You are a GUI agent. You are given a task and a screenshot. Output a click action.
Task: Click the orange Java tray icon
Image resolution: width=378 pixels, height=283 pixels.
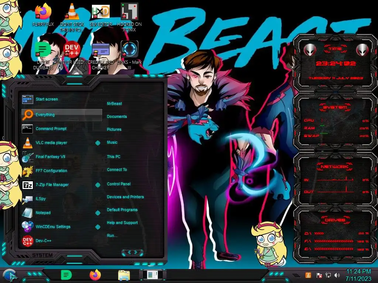tap(308, 275)
